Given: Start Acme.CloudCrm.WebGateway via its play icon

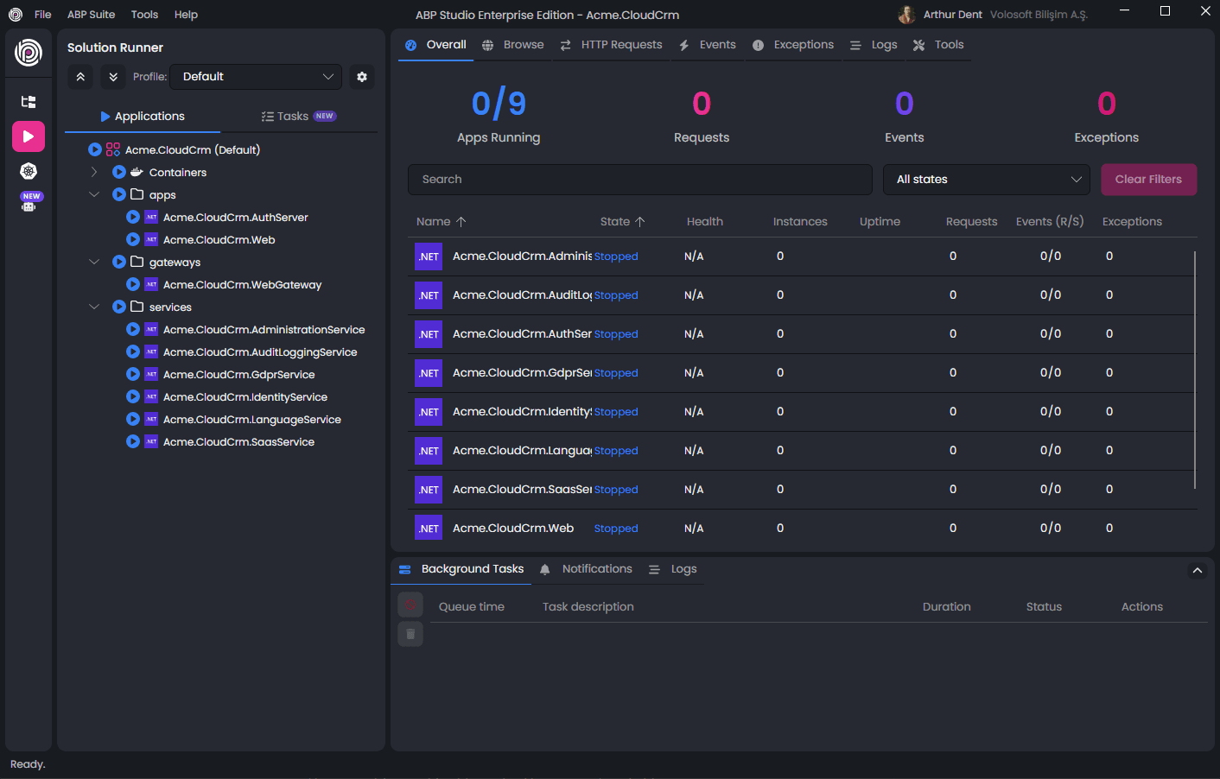Looking at the screenshot, I should [133, 284].
